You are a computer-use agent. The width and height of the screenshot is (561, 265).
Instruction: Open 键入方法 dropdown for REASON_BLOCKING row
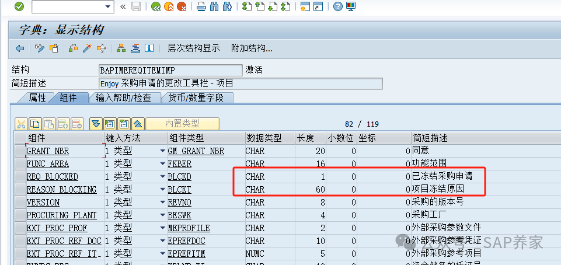163,190
